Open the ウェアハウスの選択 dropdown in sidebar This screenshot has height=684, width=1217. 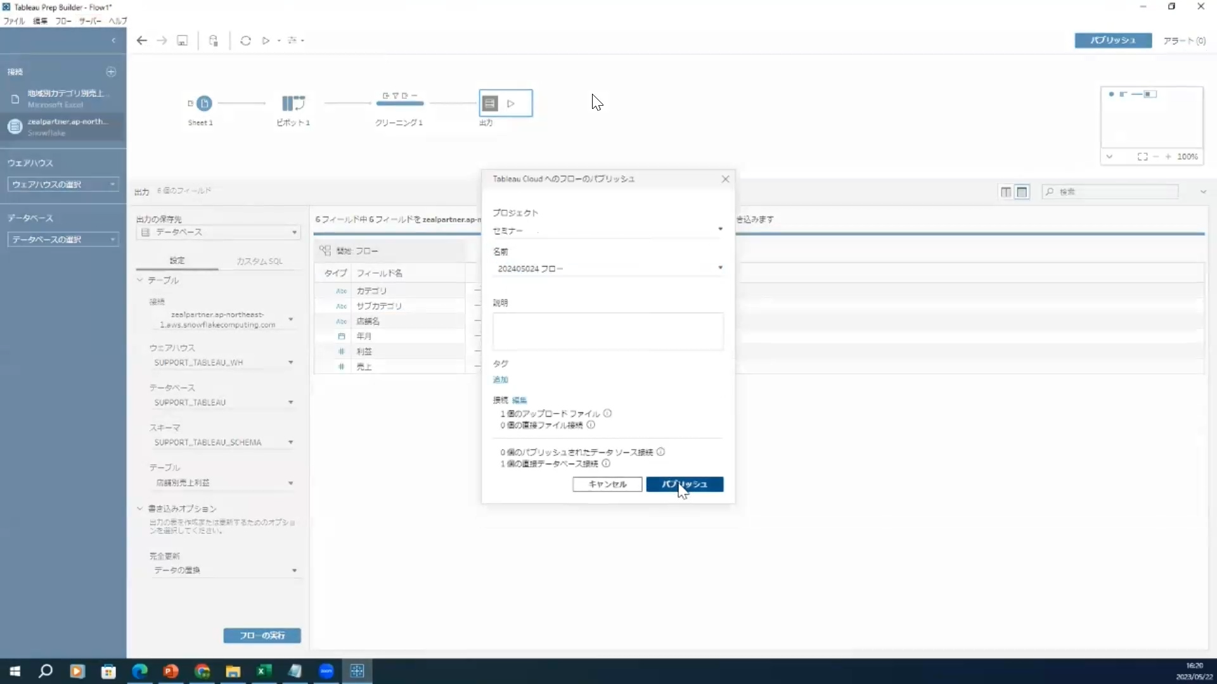click(63, 184)
